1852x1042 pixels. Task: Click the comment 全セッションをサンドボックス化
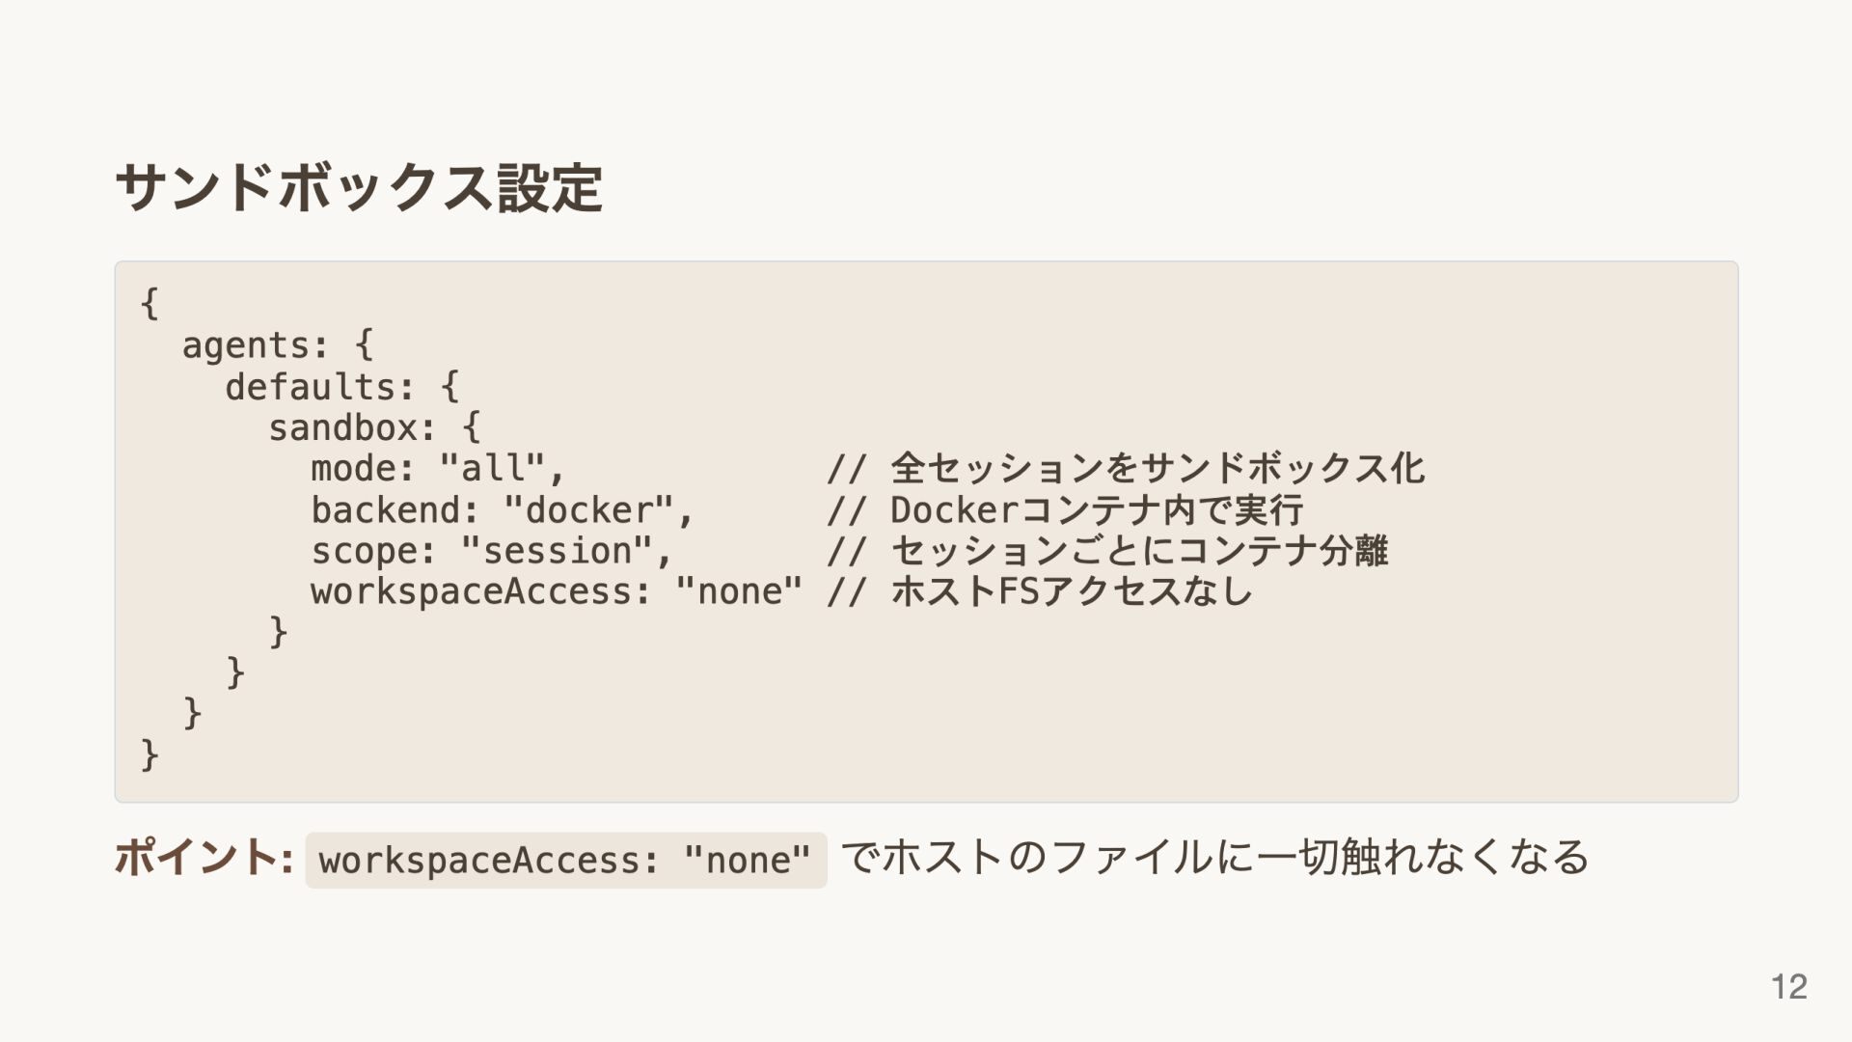tap(1157, 469)
